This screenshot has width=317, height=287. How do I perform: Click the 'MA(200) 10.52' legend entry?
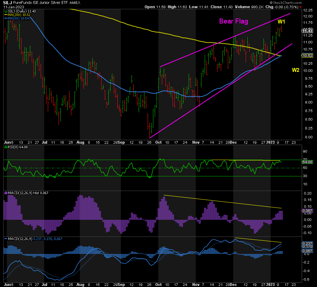point(19,15)
